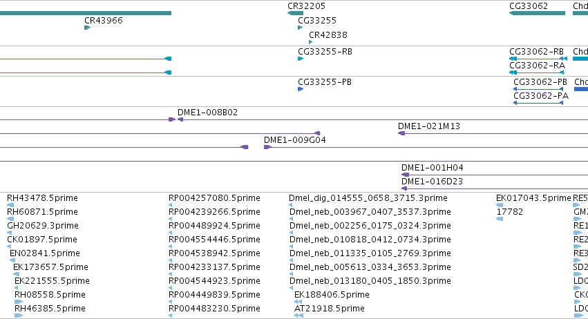Select the CG33062 gene bar
The width and height of the screenshot is (588, 319).
pyautogui.click(x=537, y=13)
